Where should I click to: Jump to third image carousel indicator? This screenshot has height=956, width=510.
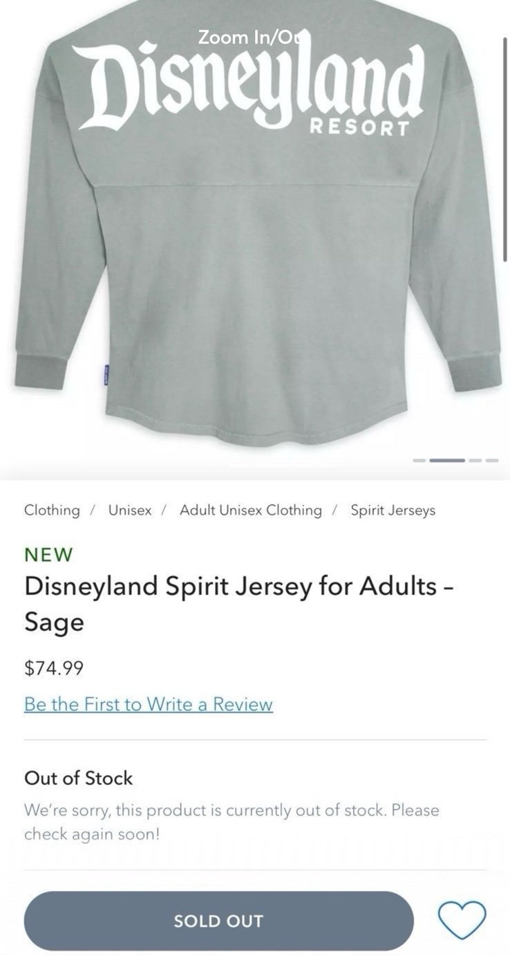pos(475,460)
